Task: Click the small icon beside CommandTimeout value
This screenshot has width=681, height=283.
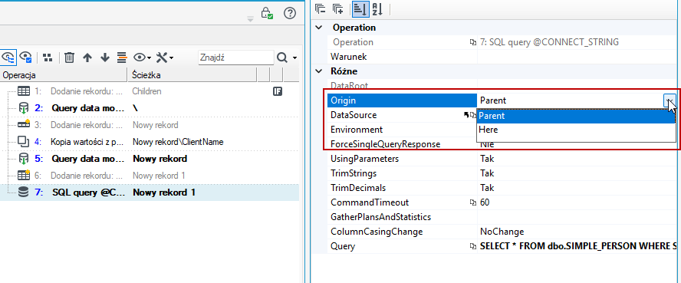Action: 472,202
